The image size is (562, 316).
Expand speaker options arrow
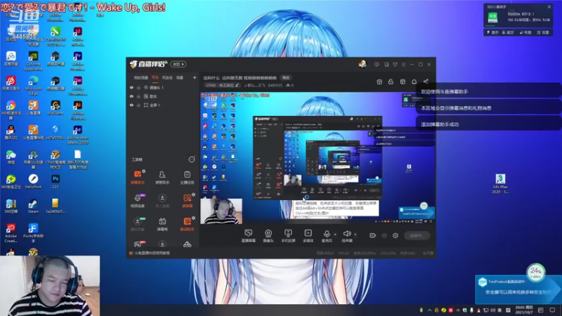(x=355, y=235)
